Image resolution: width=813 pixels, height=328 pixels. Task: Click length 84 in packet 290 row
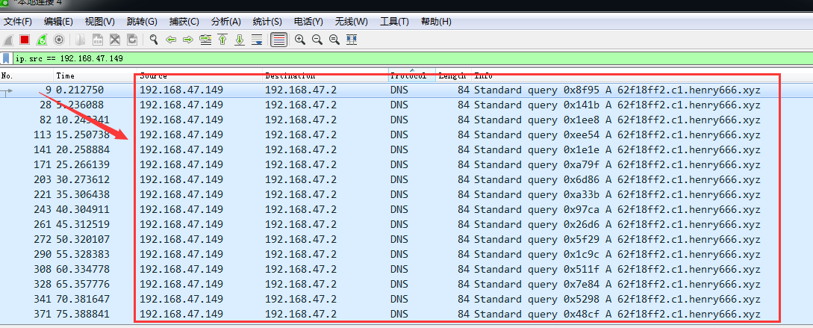pos(464,255)
